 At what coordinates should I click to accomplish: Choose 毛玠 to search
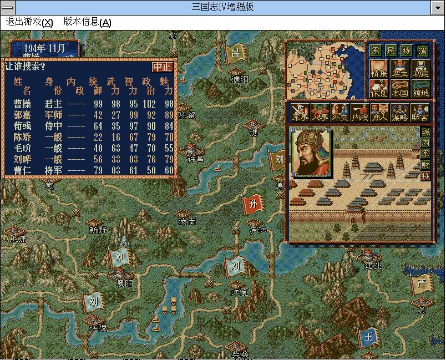pos(94,148)
